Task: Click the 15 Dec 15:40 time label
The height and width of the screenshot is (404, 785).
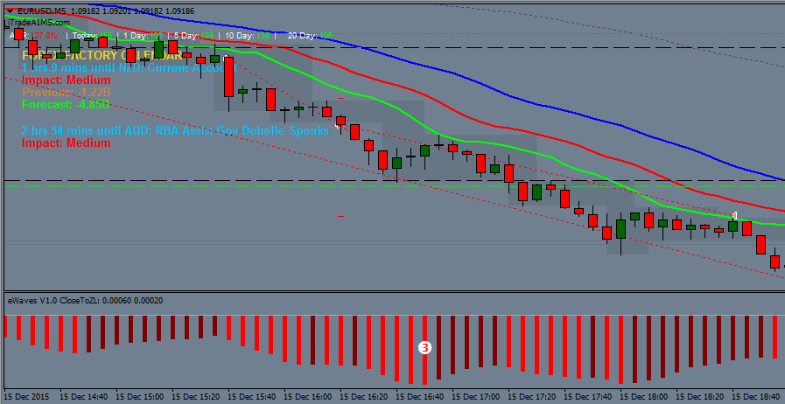Action: 251,396
